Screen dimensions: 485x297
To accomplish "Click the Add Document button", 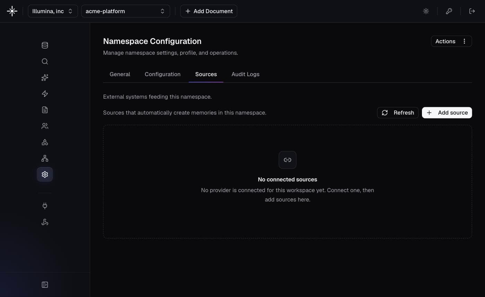I will 209,11.
